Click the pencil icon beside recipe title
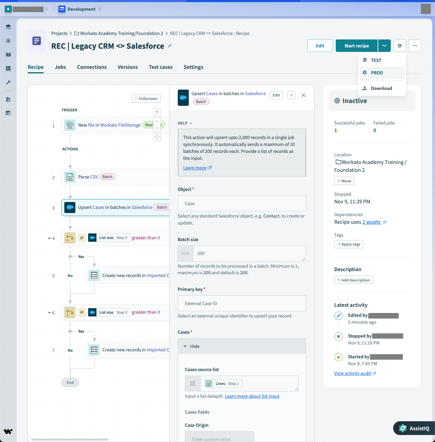 point(170,46)
